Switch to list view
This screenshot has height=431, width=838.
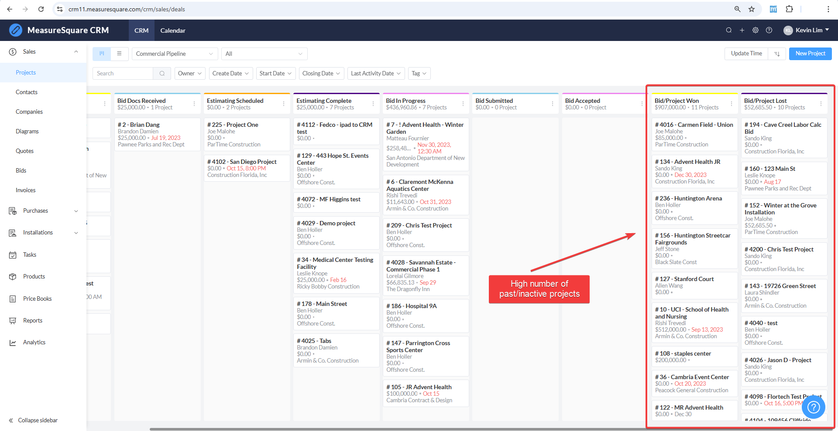click(x=119, y=54)
